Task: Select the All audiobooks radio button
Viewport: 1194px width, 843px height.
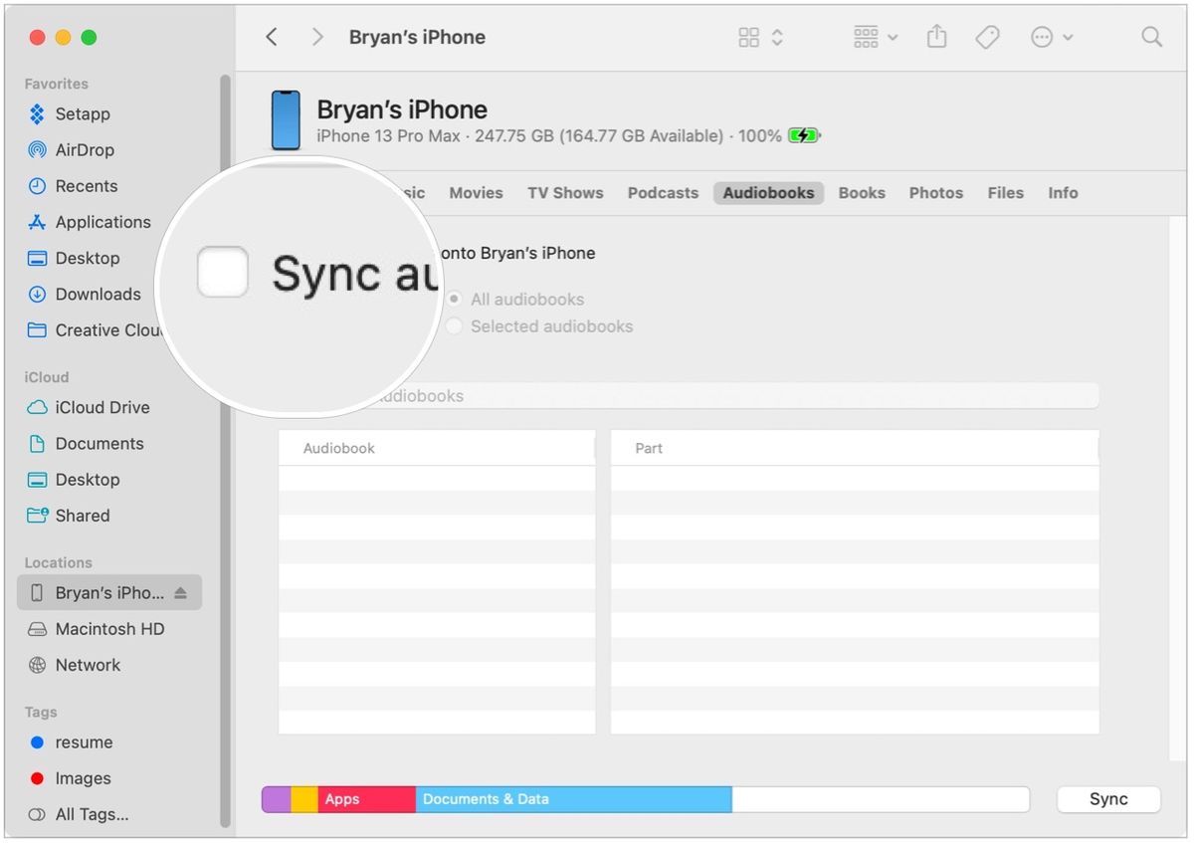Action: pyautogui.click(x=455, y=299)
